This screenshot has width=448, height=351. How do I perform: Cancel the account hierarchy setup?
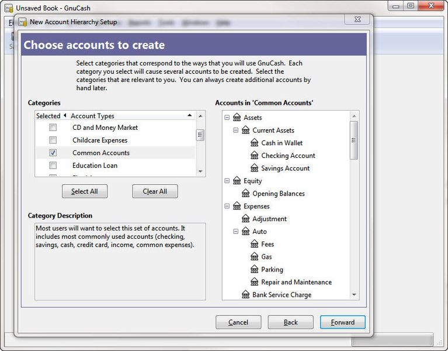pyautogui.click(x=238, y=322)
